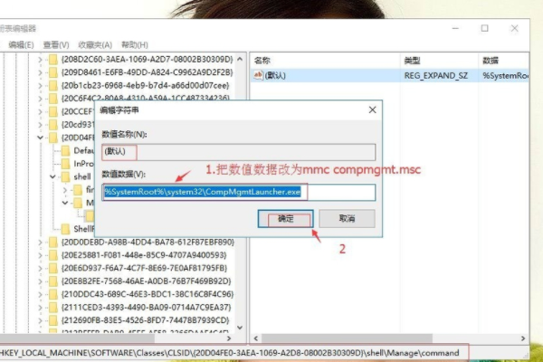Click the 名称 column header
Viewport: 543px width, 362px height.
[x=262, y=61]
